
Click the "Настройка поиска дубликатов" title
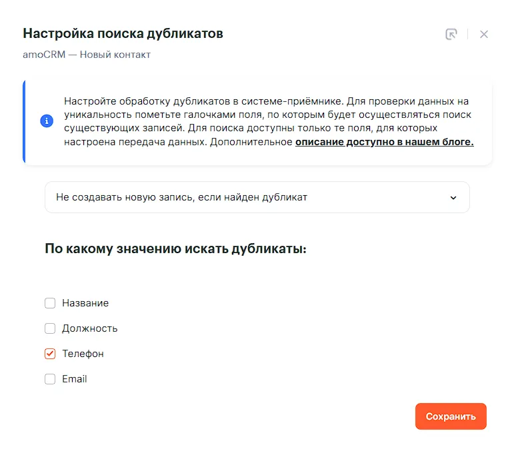pos(123,33)
